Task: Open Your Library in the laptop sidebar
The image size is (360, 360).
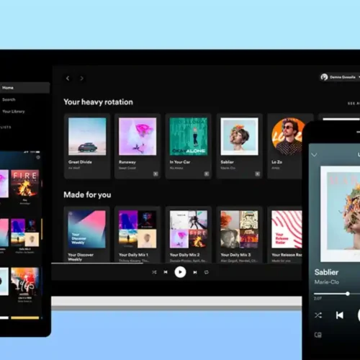Action: coord(14,112)
